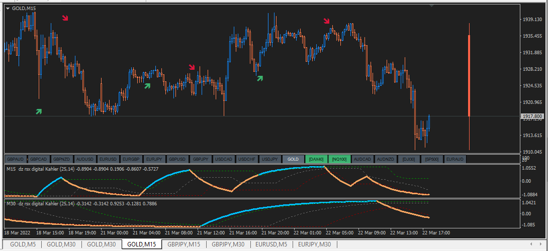Switch chart to GBPCAD symbol button
This screenshot has height=251, width=548.
[x=38, y=159]
